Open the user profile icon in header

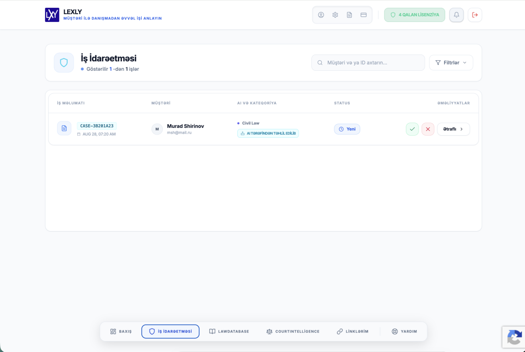coord(321,15)
